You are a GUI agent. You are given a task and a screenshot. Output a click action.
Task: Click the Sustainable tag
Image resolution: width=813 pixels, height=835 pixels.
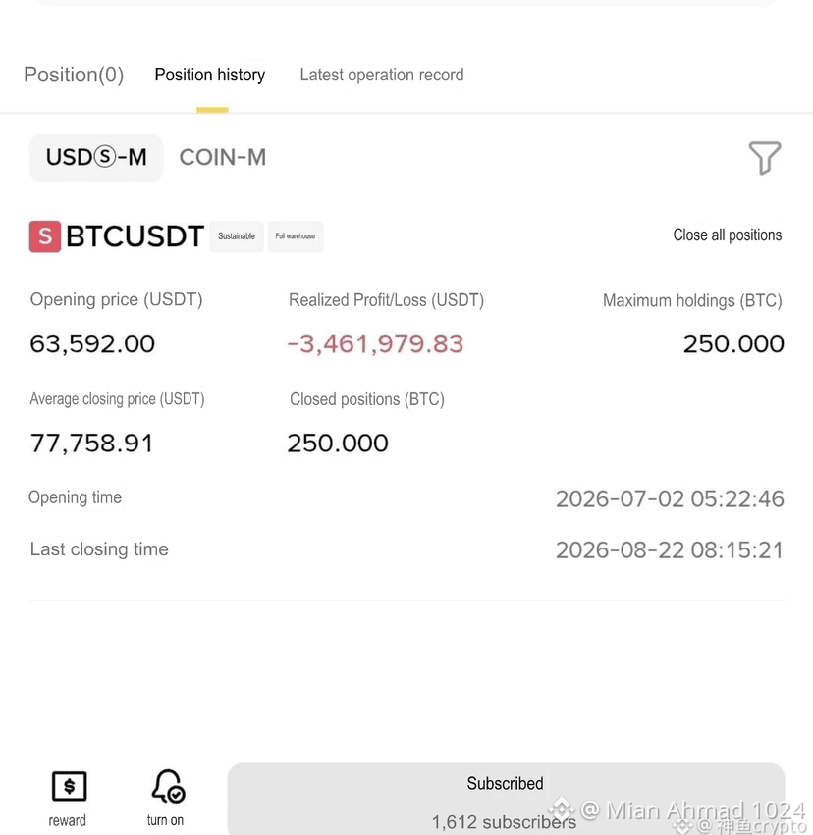pos(237,236)
